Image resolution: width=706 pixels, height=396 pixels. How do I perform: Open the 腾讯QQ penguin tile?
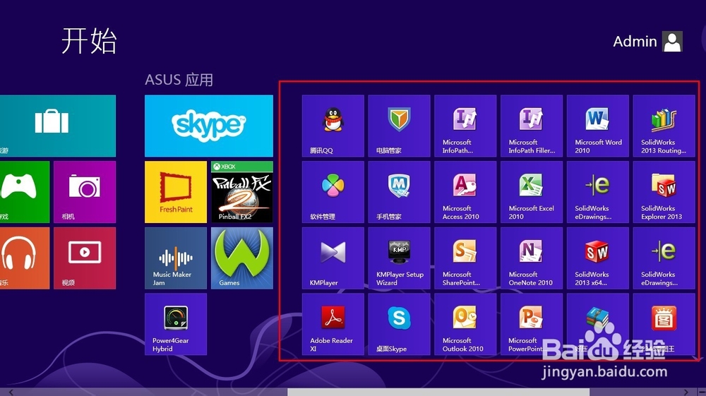point(333,126)
